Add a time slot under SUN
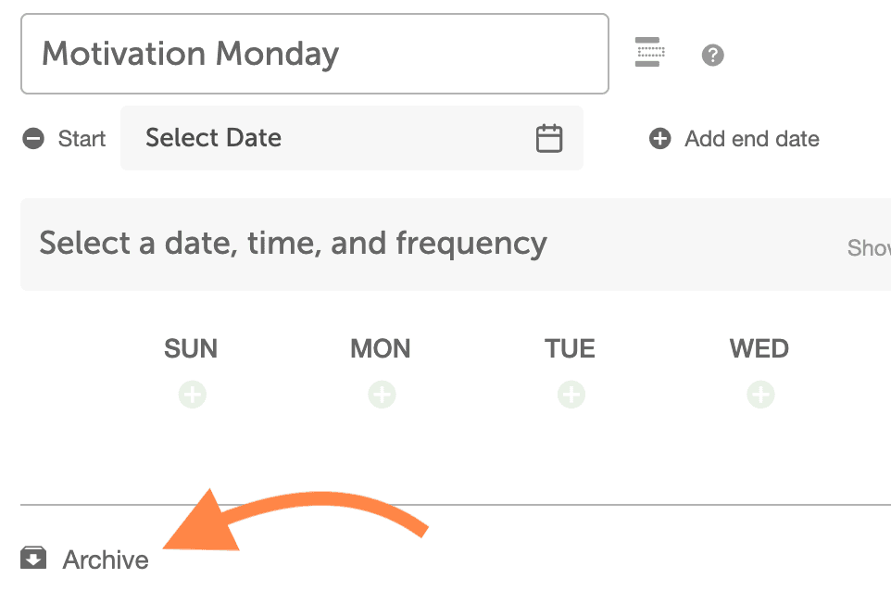 point(193,395)
